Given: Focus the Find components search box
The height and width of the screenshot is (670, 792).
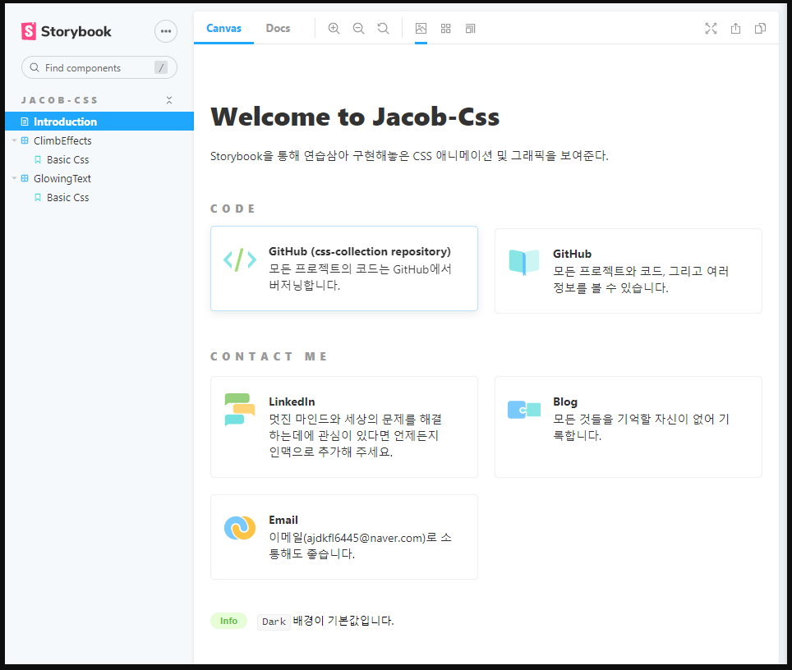Looking at the screenshot, I should click(99, 67).
